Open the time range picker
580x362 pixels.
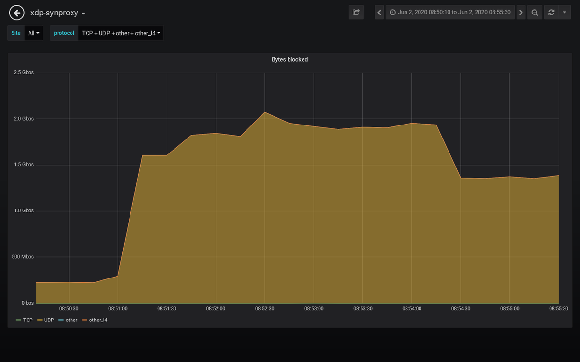tap(450, 12)
